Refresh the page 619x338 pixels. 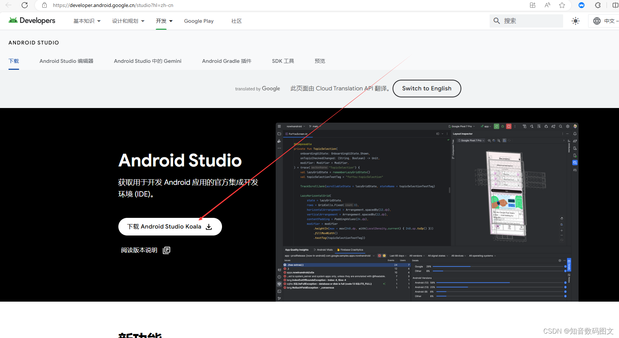(25, 5)
